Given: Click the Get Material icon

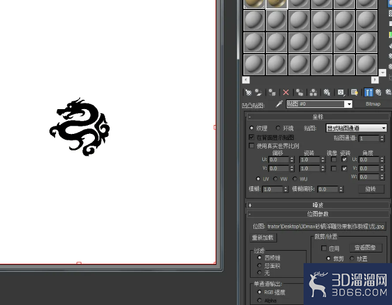Looking at the screenshot, I should click(248, 93).
